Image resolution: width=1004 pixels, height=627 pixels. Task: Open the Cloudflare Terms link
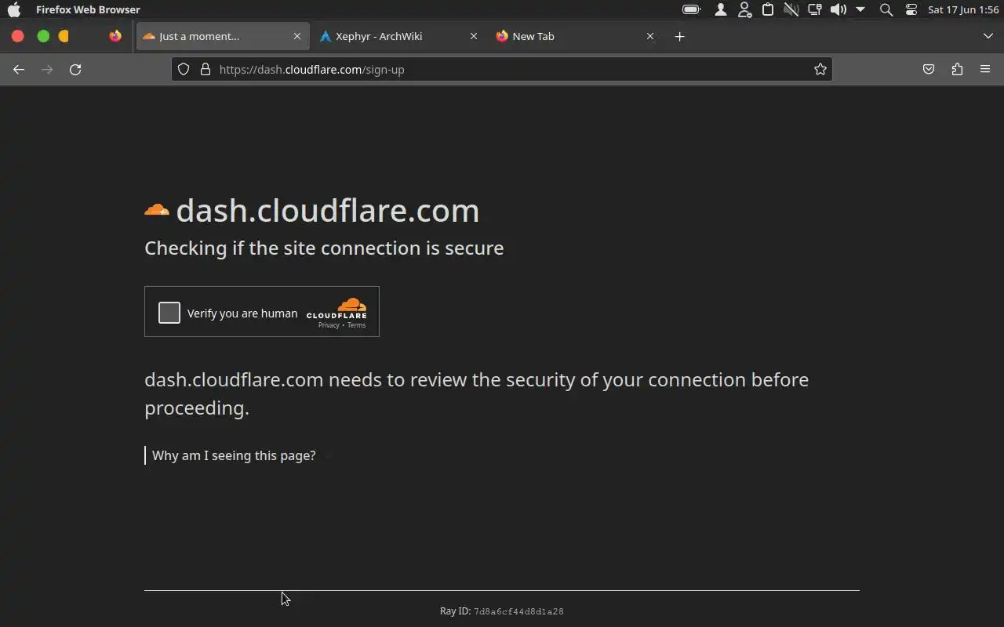click(x=357, y=325)
